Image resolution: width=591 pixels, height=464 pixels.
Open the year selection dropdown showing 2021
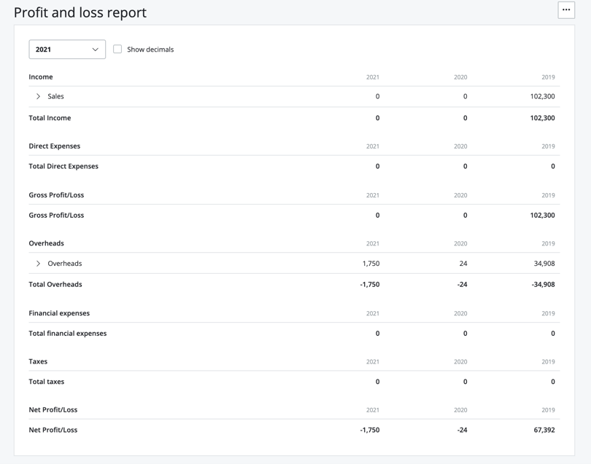pyautogui.click(x=66, y=50)
